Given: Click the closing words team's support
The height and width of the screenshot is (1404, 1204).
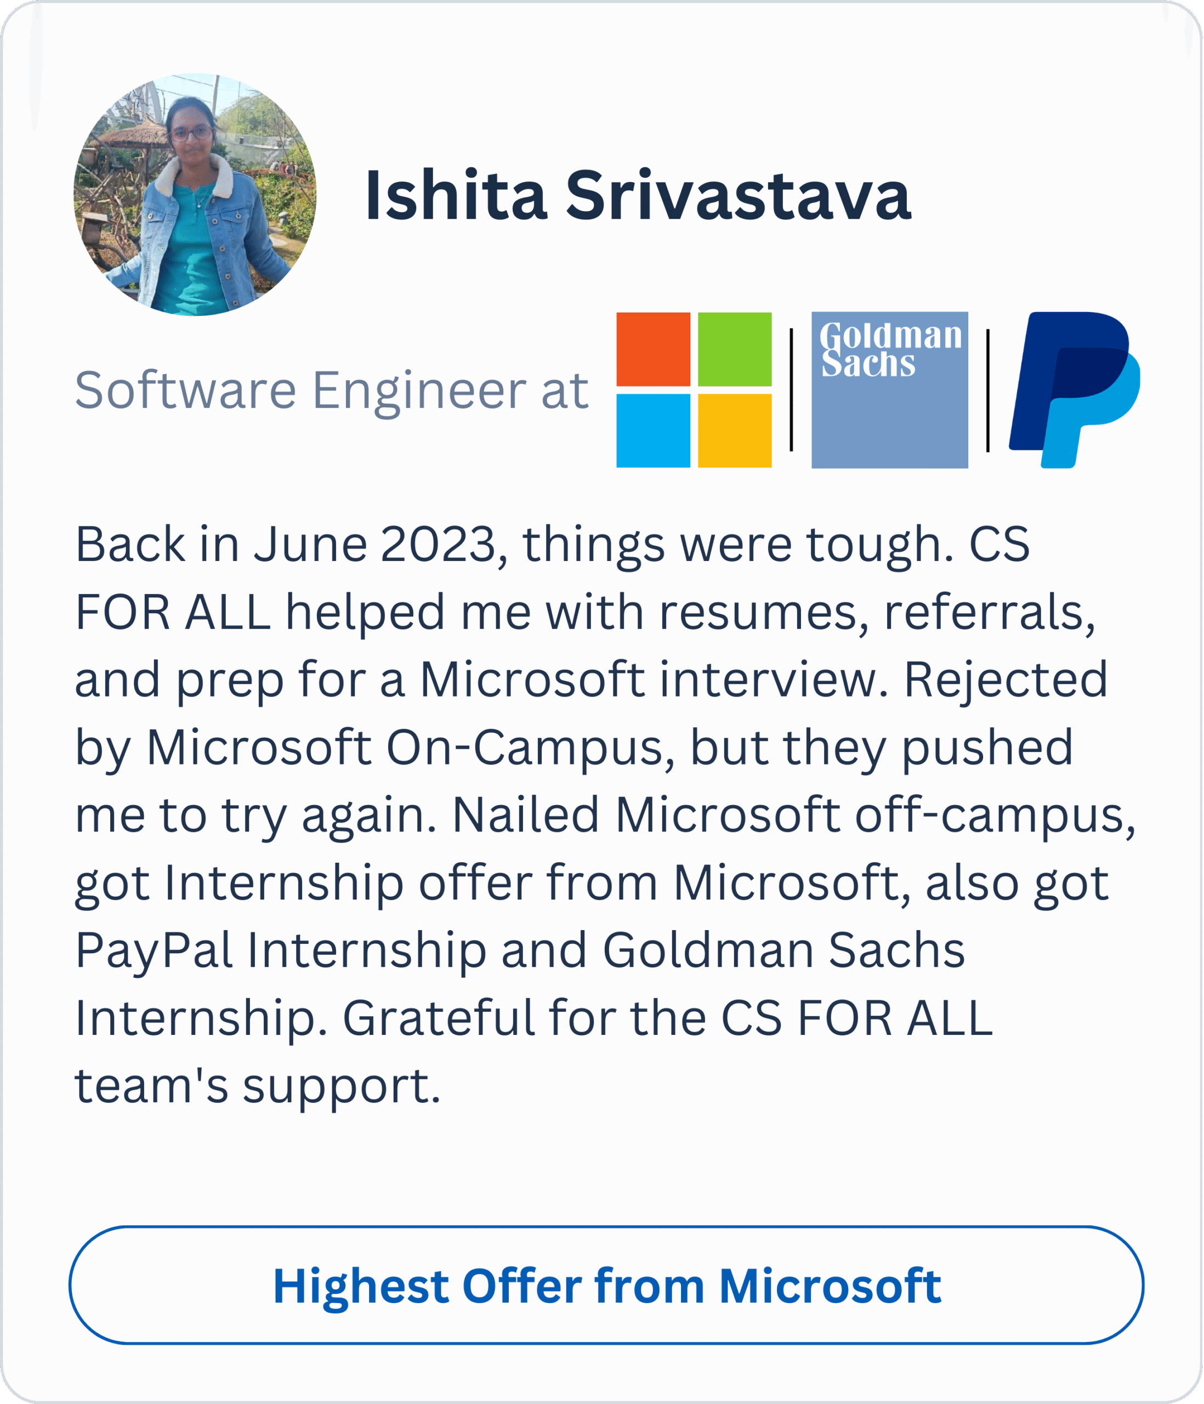Looking at the screenshot, I should pyautogui.click(x=258, y=1085).
